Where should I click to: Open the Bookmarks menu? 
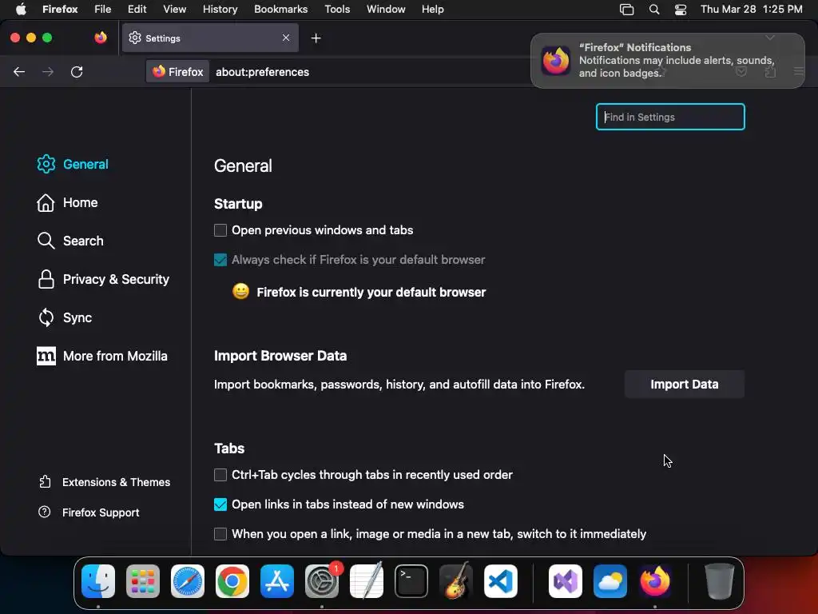(x=280, y=9)
